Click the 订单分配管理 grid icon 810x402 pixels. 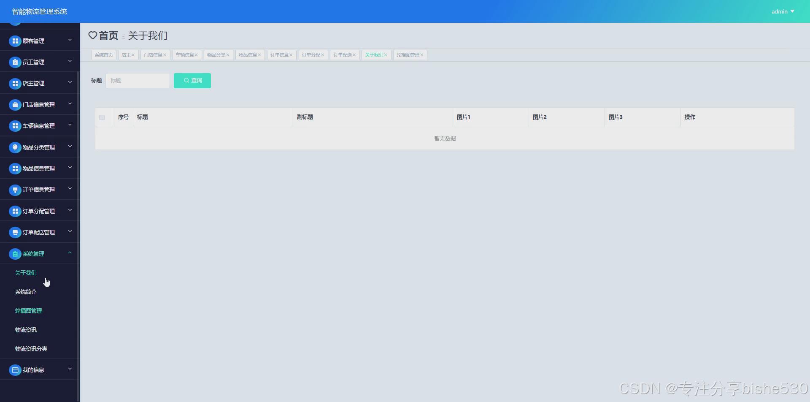click(x=15, y=211)
